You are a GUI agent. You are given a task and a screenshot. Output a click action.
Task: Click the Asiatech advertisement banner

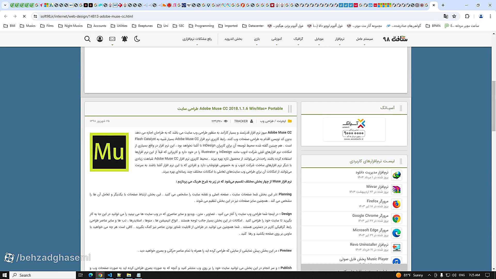tap(354, 129)
